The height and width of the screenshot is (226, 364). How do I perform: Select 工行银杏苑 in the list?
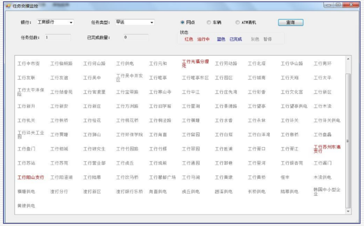(292, 163)
